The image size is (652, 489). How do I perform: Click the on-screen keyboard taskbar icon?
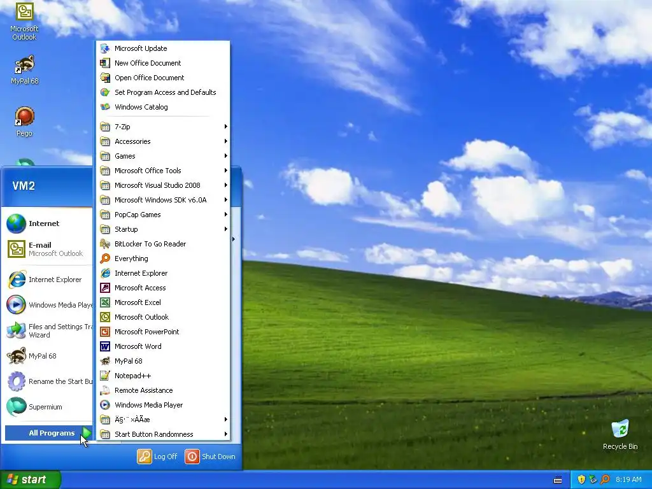(x=558, y=480)
